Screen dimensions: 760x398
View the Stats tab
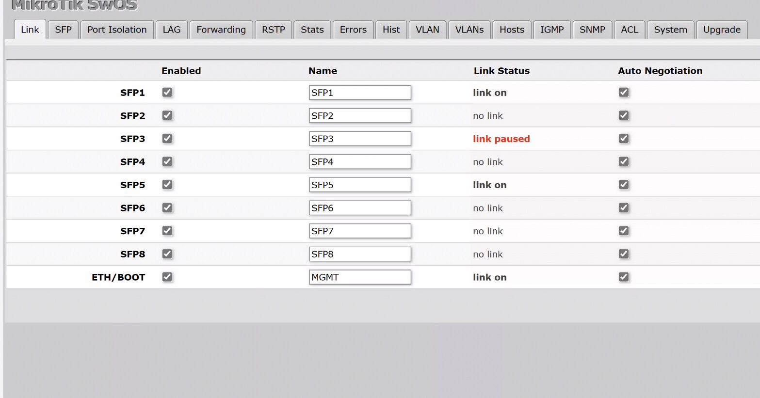point(312,30)
